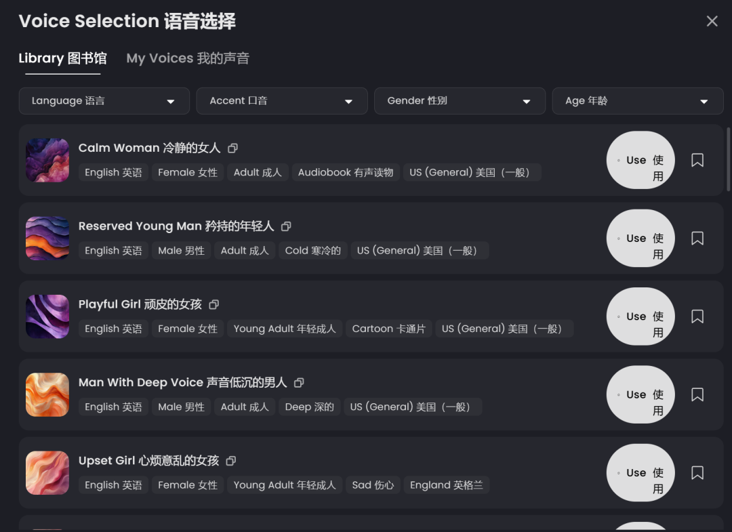Copy the Playful Girl voice icon
The width and height of the screenshot is (732, 532).
pyautogui.click(x=214, y=304)
